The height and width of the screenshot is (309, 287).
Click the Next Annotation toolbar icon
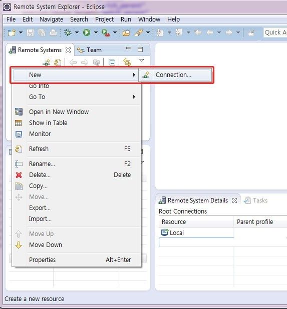(x=160, y=32)
